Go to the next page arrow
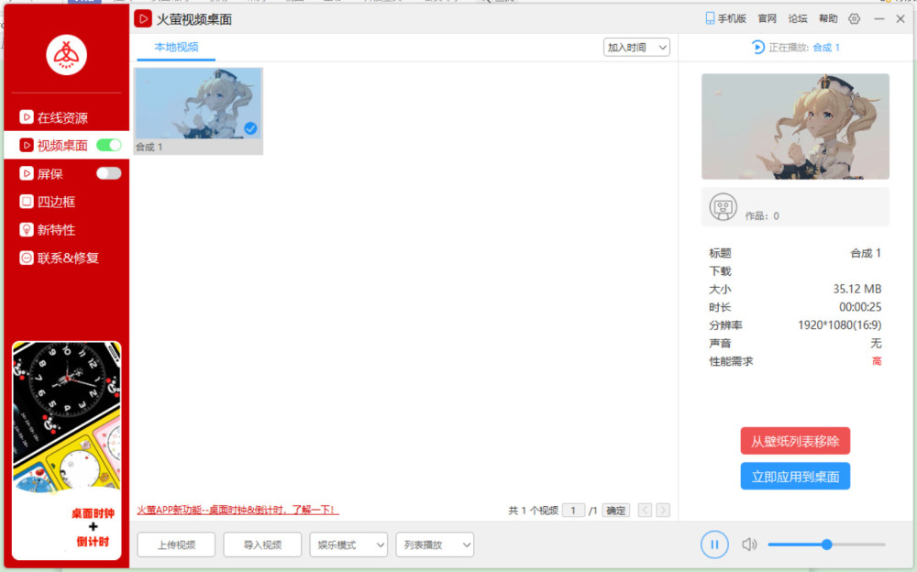Viewport: 917px width, 572px height. 663,510
